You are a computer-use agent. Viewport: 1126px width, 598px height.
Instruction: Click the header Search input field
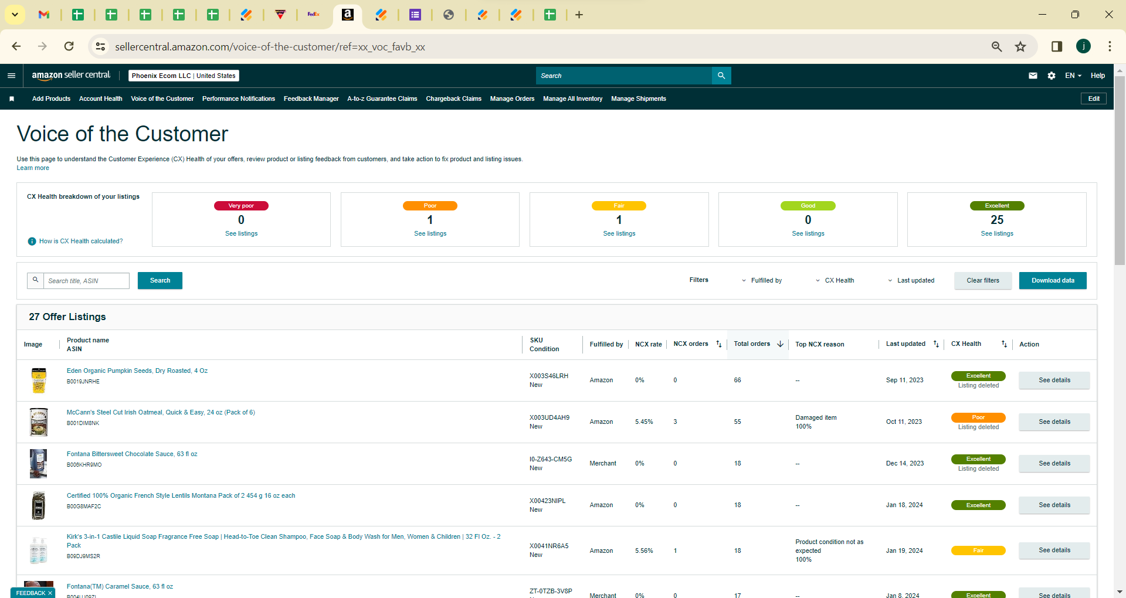click(x=624, y=76)
